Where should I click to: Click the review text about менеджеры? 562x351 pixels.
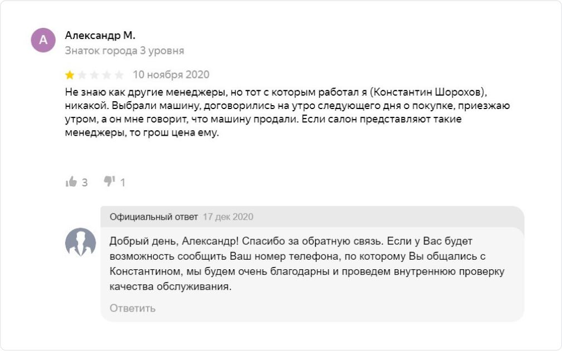tap(278, 112)
